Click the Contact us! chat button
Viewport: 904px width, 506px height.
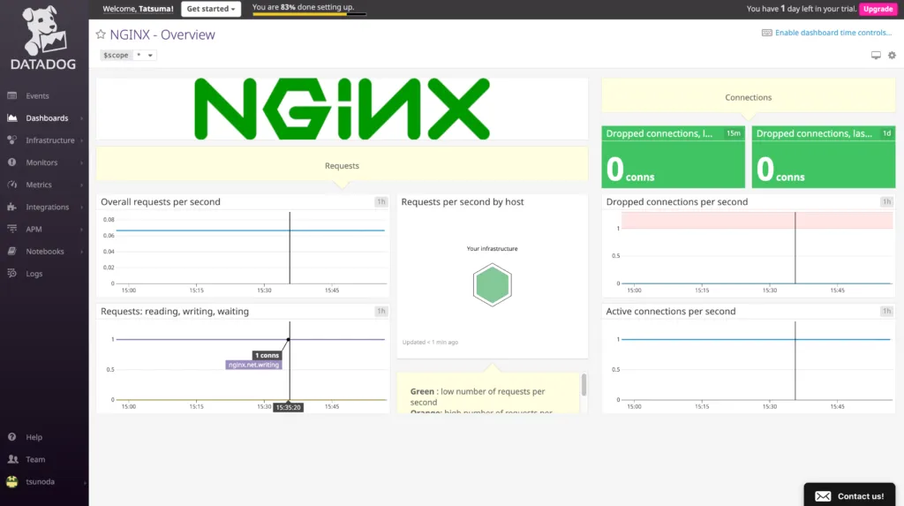(849, 495)
